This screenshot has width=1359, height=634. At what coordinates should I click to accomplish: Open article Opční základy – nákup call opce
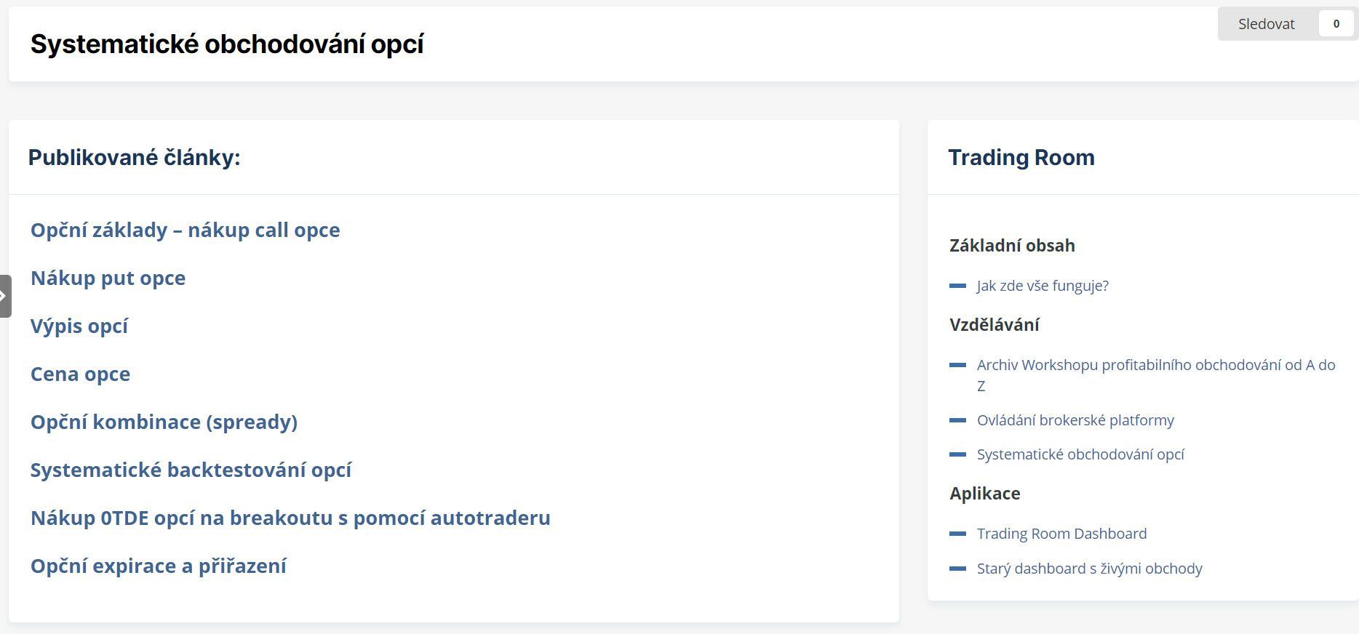pyautogui.click(x=185, y=230)
